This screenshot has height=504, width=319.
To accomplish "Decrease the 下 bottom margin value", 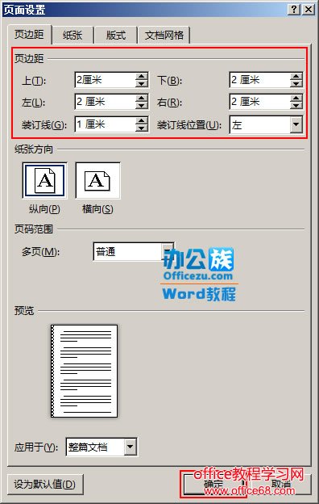I will 296,83.
